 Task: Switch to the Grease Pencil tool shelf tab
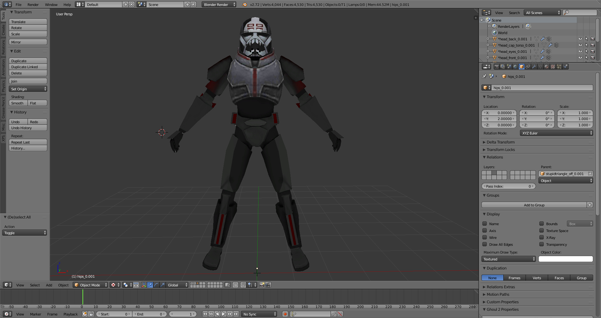coord(3,108)
